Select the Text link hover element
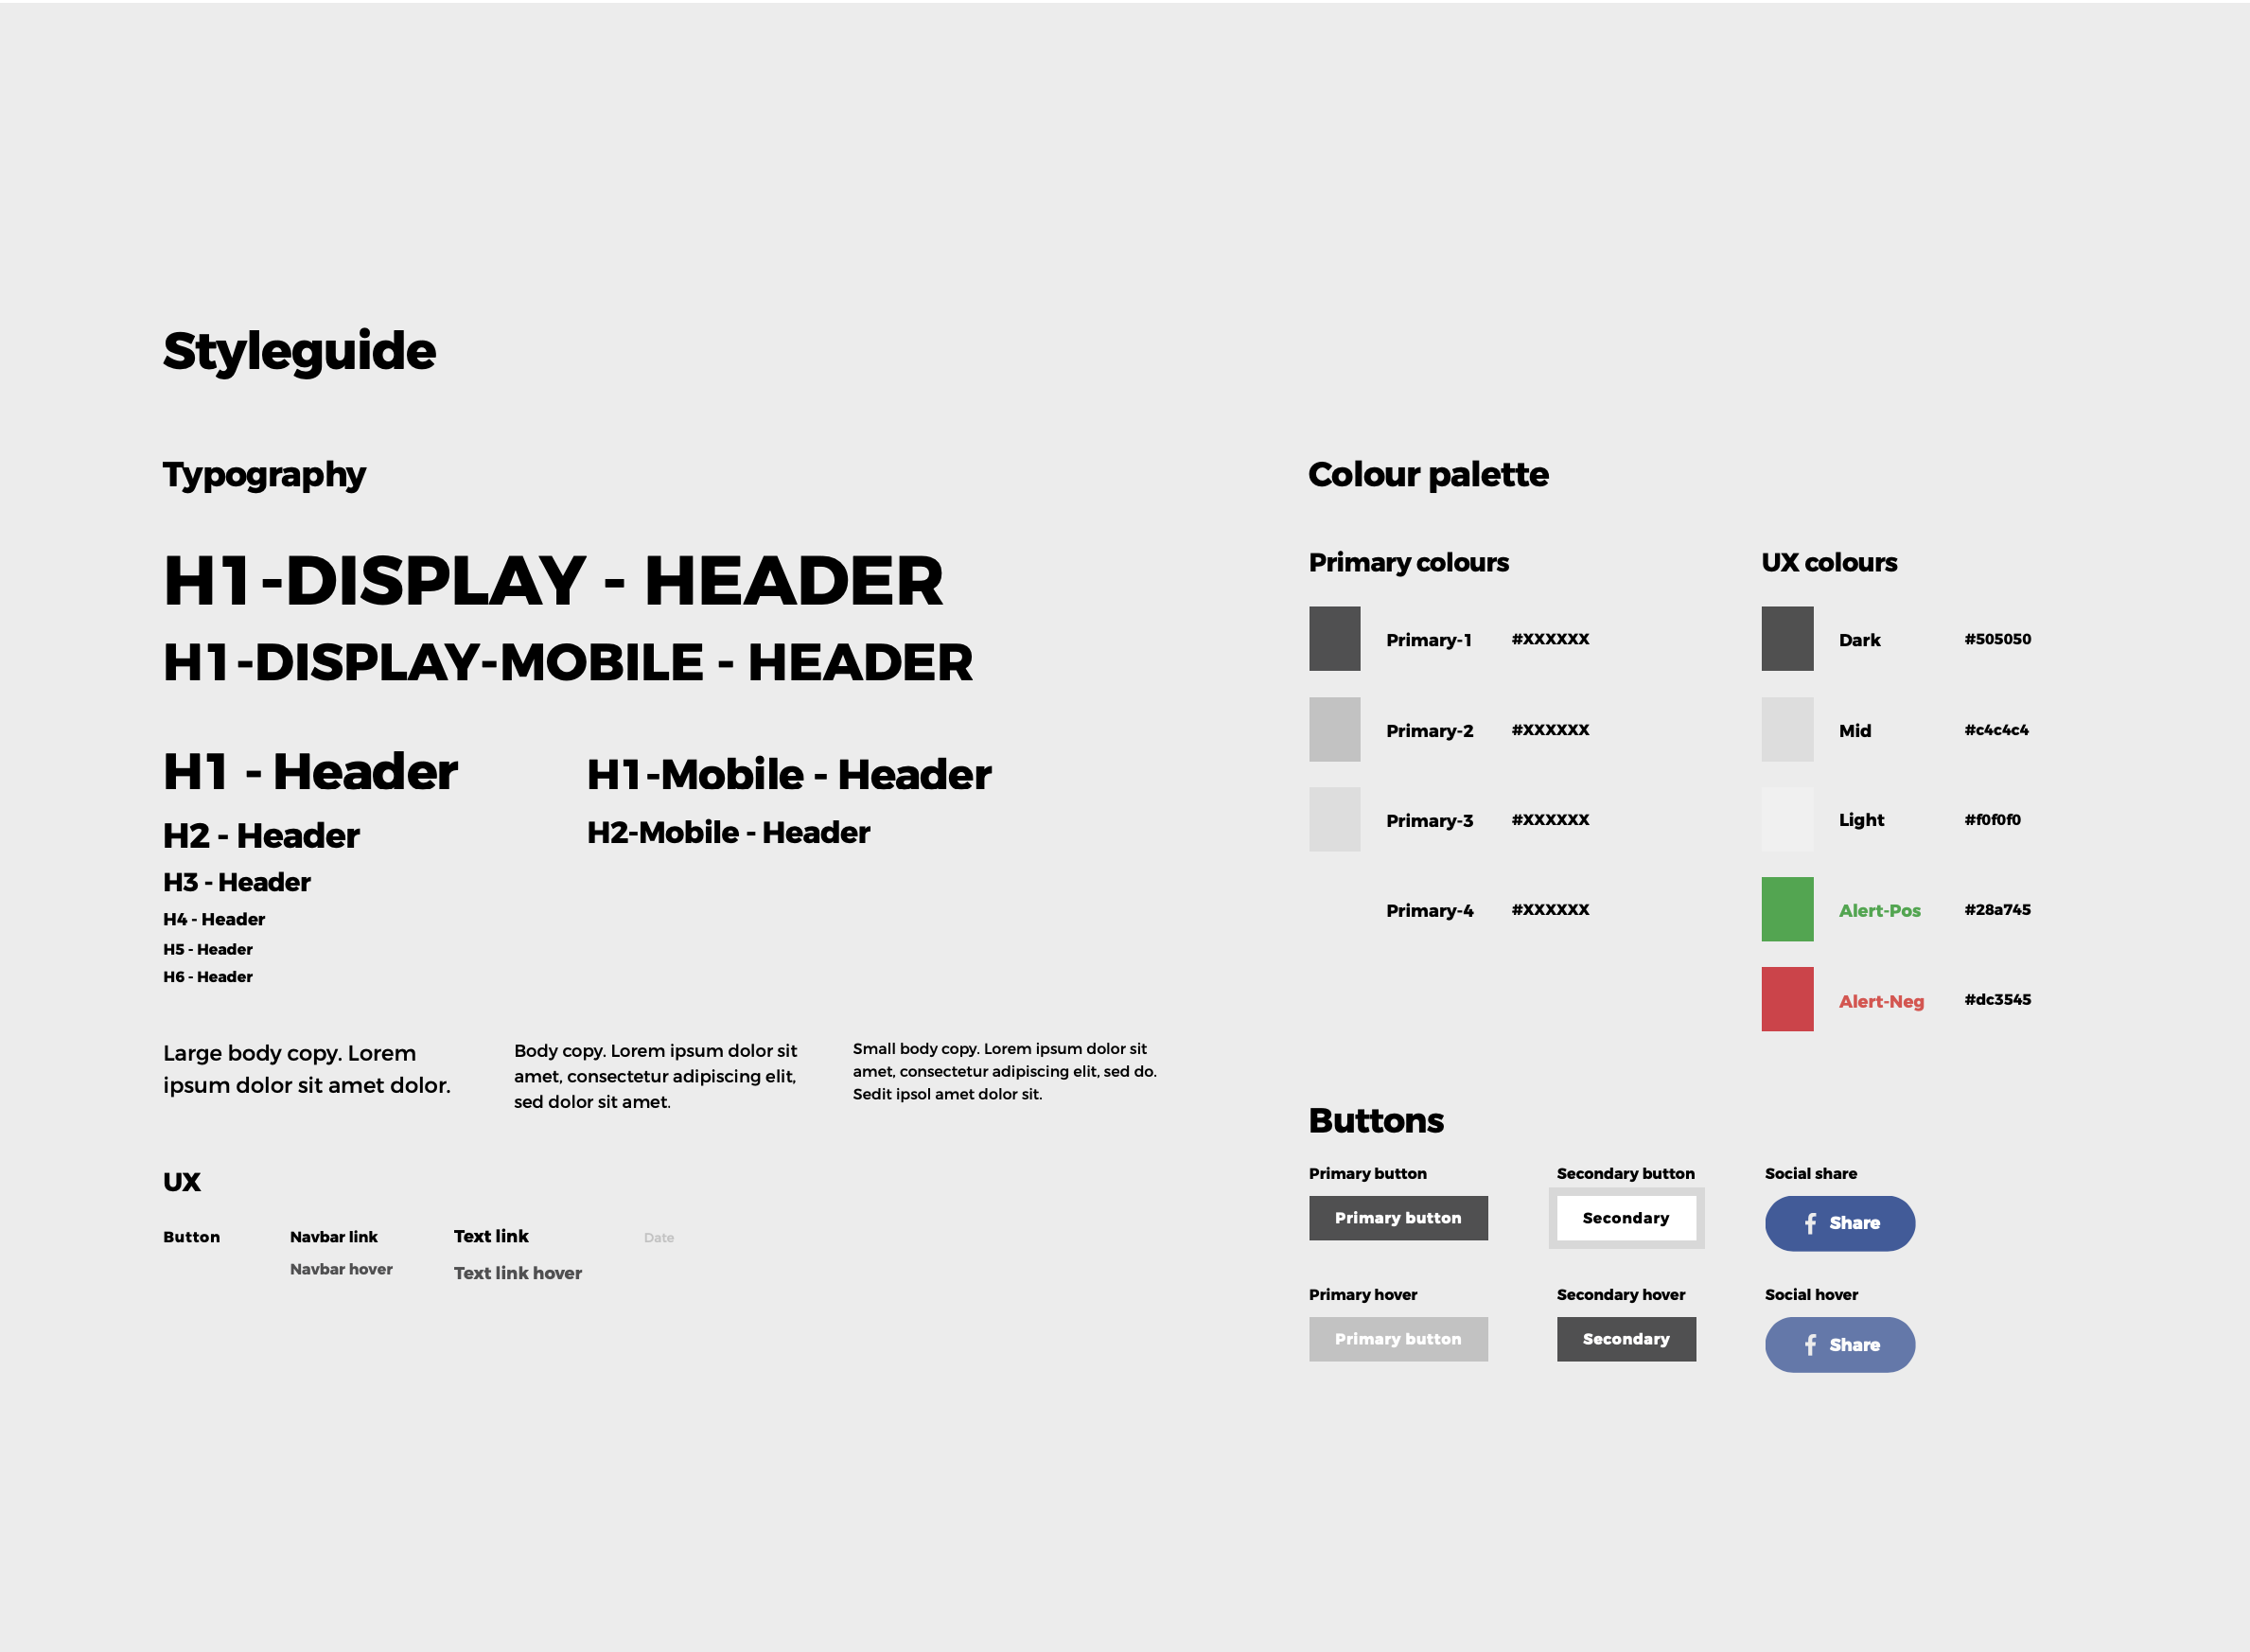 pos(519,1270)
